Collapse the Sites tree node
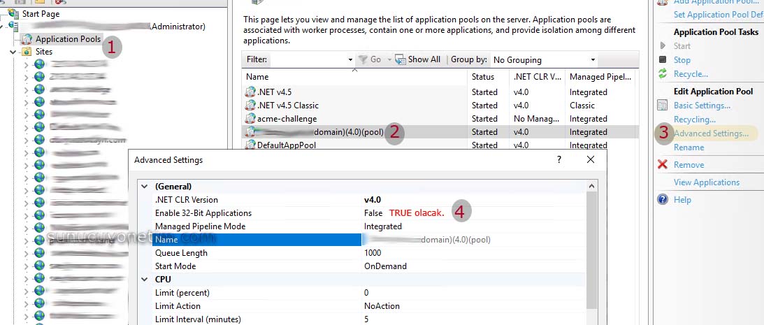 point(13,52)
